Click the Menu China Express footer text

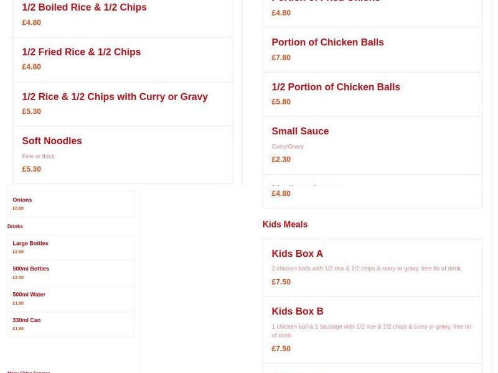(x=29, y=371)
